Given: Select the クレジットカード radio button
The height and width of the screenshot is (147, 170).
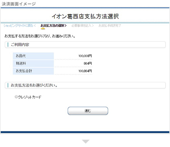Looking at the screenshot, I should 16,97.
